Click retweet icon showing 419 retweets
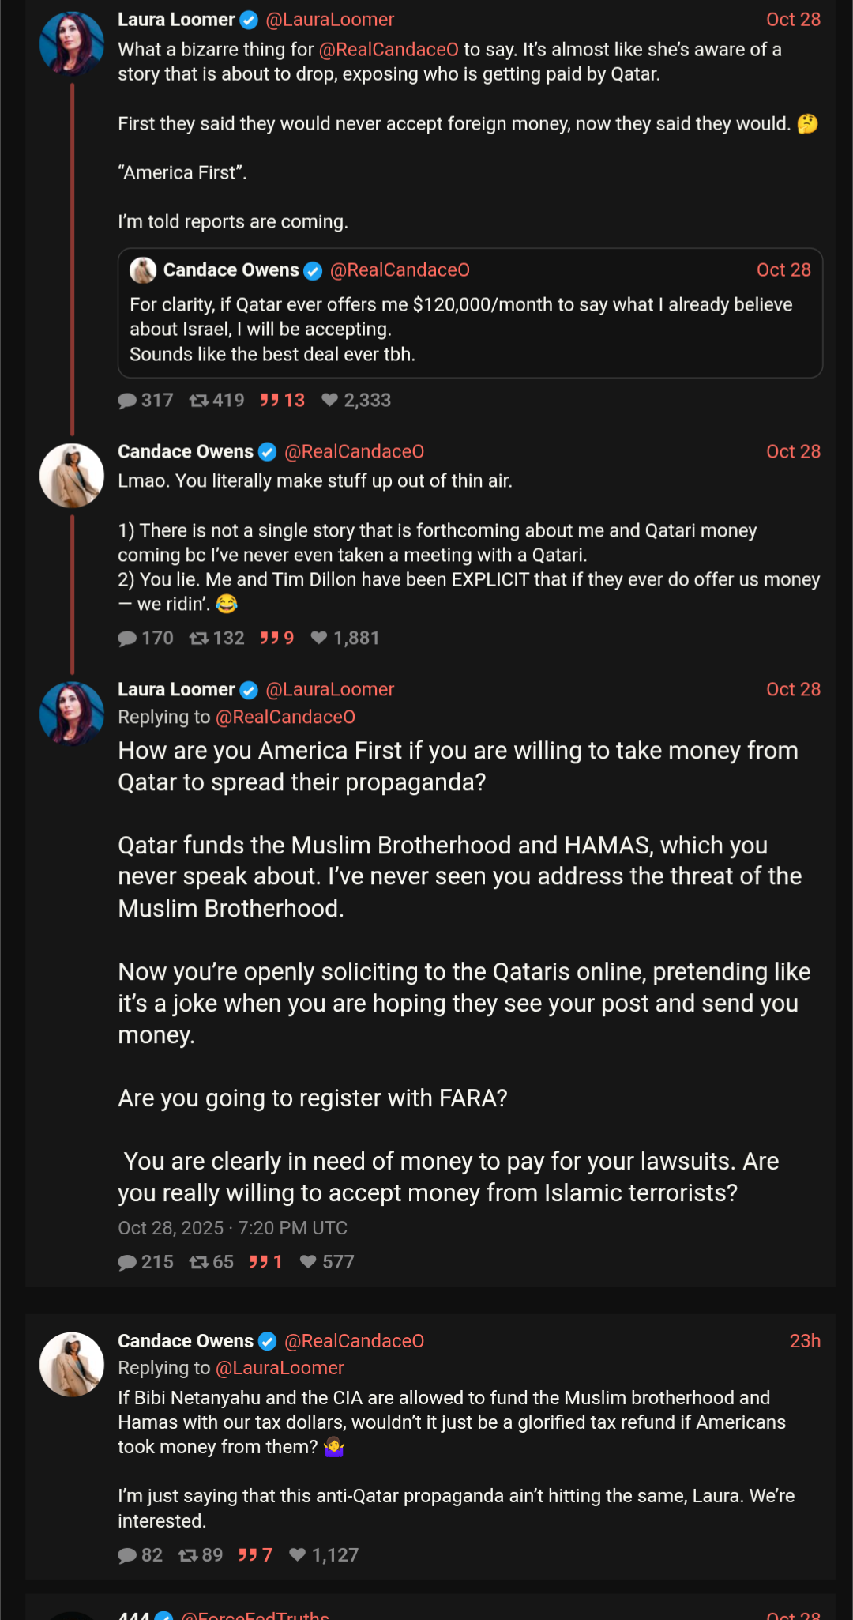853x1620 pixels. pyautogui.click(x=199, y=401)
